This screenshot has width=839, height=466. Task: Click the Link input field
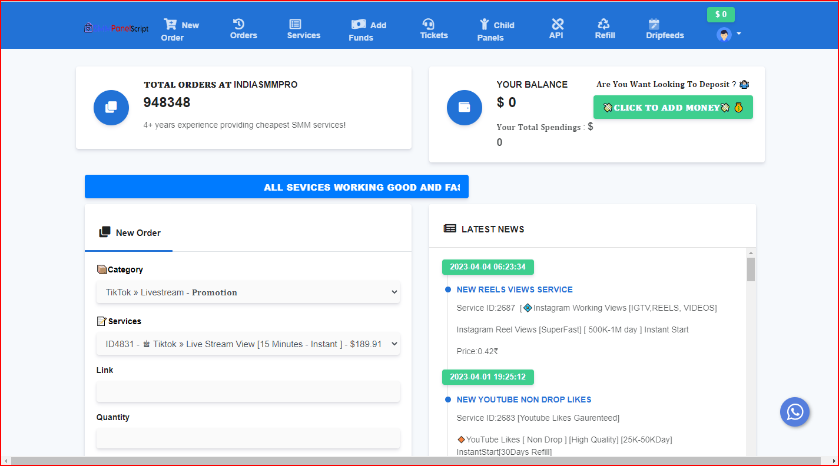[x=248, y=392]
